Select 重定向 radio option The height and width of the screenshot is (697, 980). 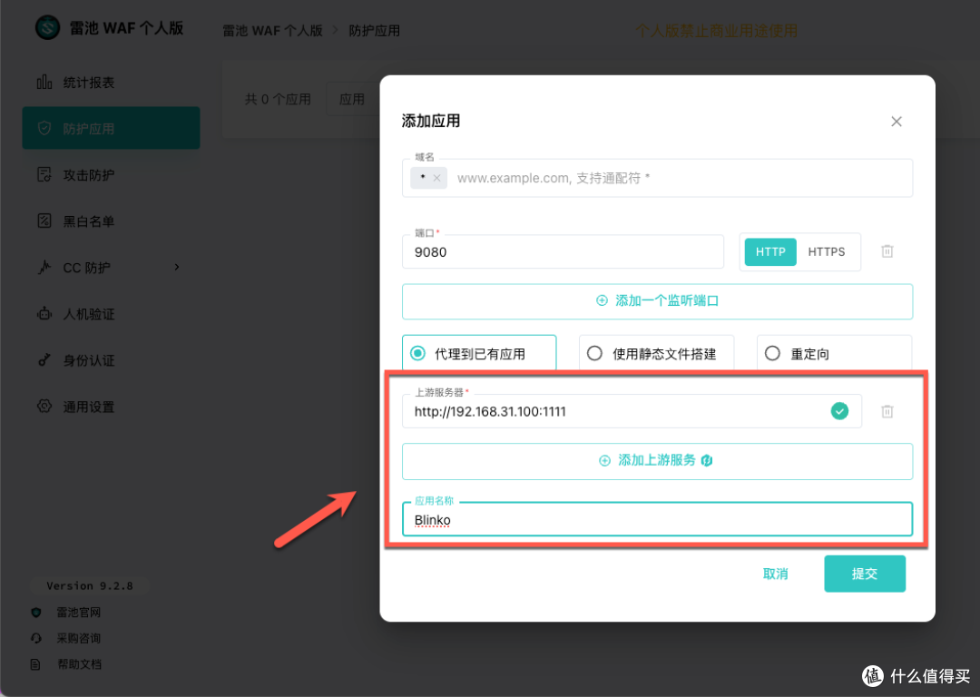[834, 354]
